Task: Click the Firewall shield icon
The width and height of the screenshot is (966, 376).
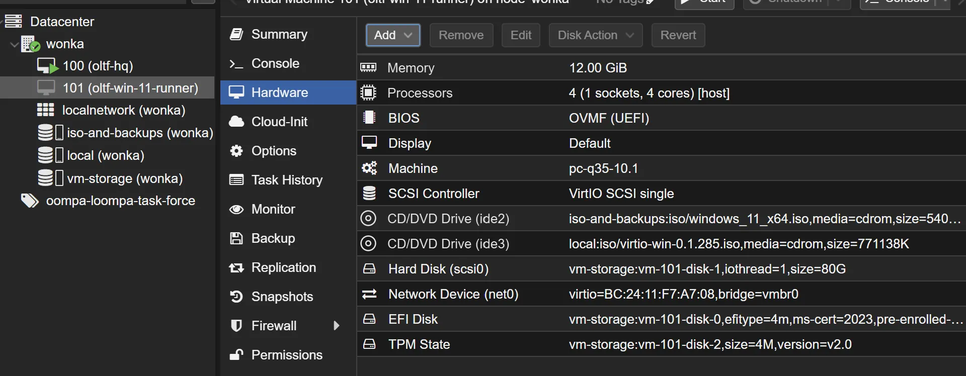Action: 236,326
